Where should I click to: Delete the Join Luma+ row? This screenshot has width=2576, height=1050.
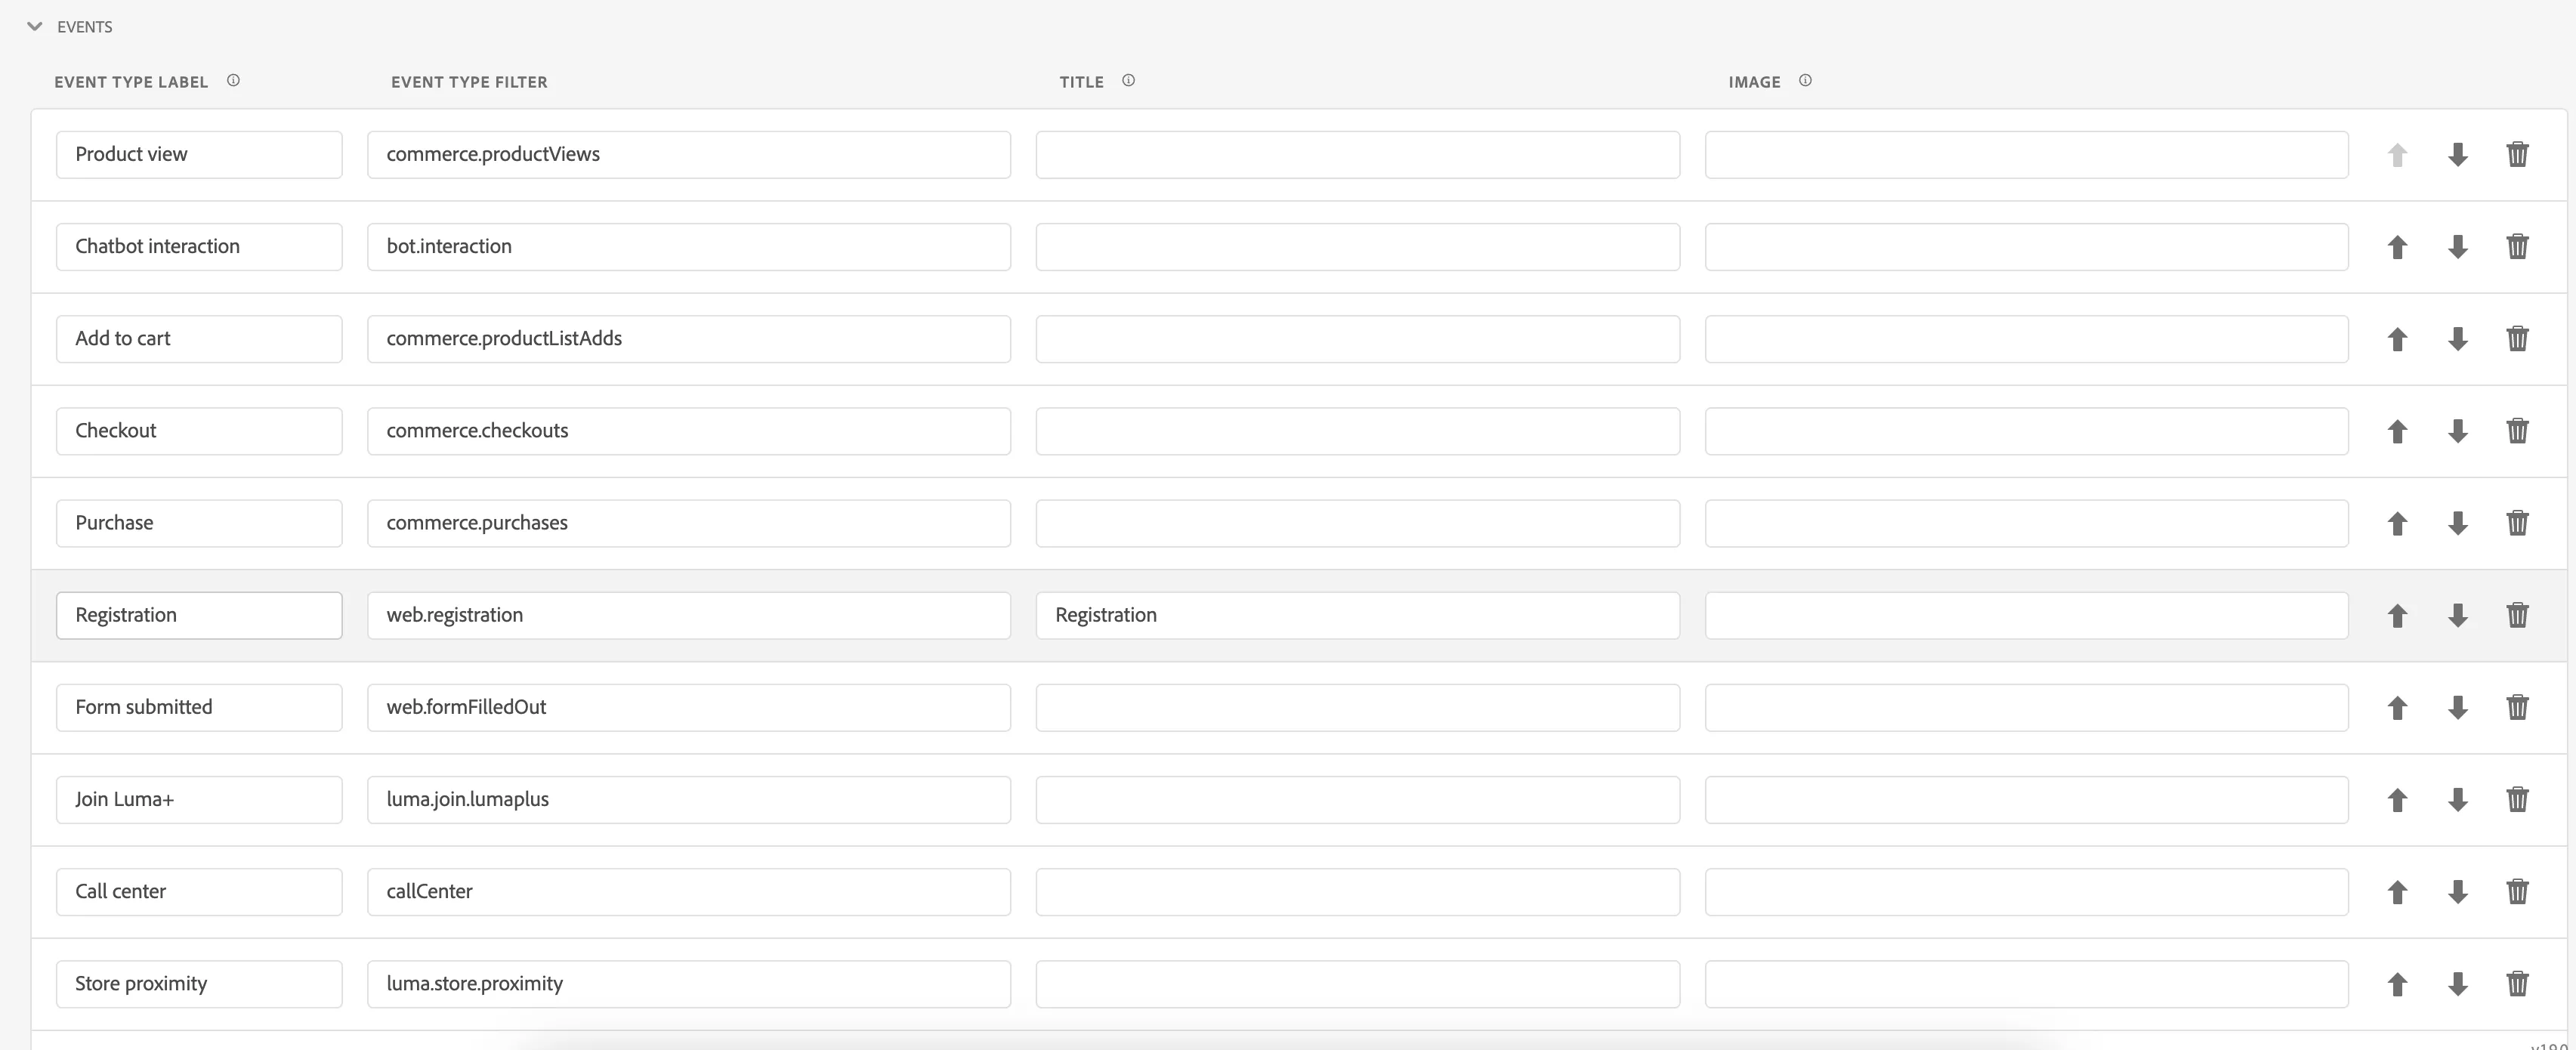tap(2517, 799)
